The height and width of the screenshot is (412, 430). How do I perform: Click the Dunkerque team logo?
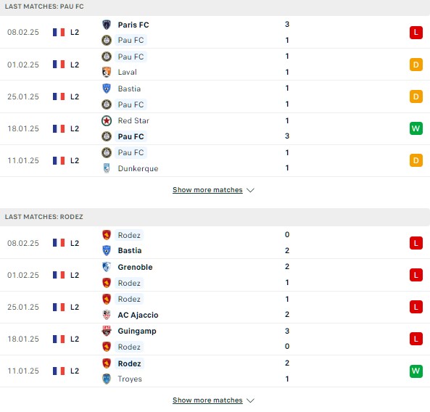click(x=107, y=168)
